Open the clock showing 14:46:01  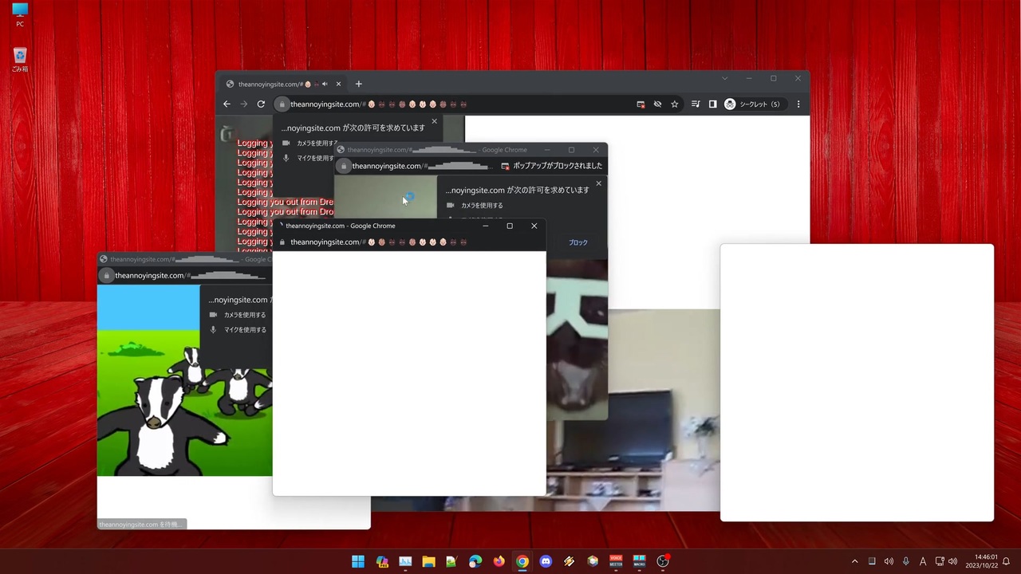click(981, 561)
